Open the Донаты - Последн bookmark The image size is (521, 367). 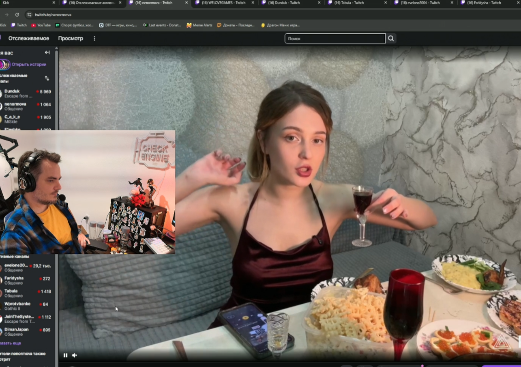(235, 25)
